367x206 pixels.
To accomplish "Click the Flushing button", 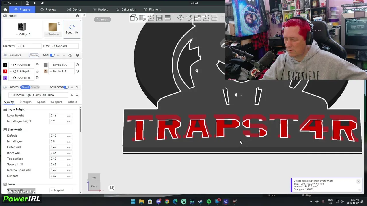I will point(34,55).
